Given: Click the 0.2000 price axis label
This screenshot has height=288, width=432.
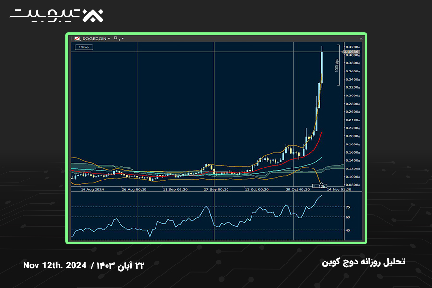Looking at the screenshot, I should click(x=353, y=136).
